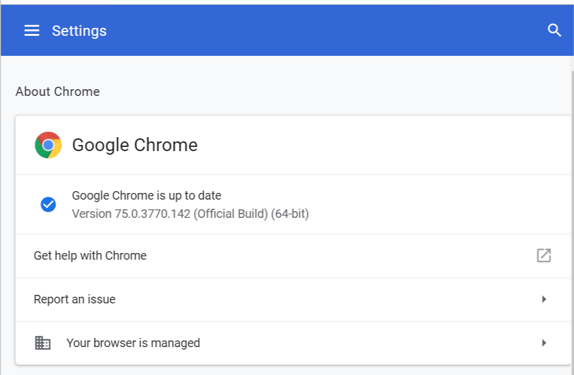Open Get help with Chrome
Viewport: 574px width, 375px height.
tap(293, 255)
